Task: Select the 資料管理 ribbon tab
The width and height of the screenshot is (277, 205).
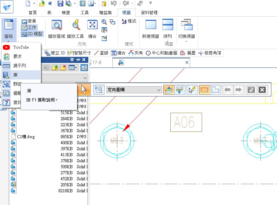Action: click(149, 13)
